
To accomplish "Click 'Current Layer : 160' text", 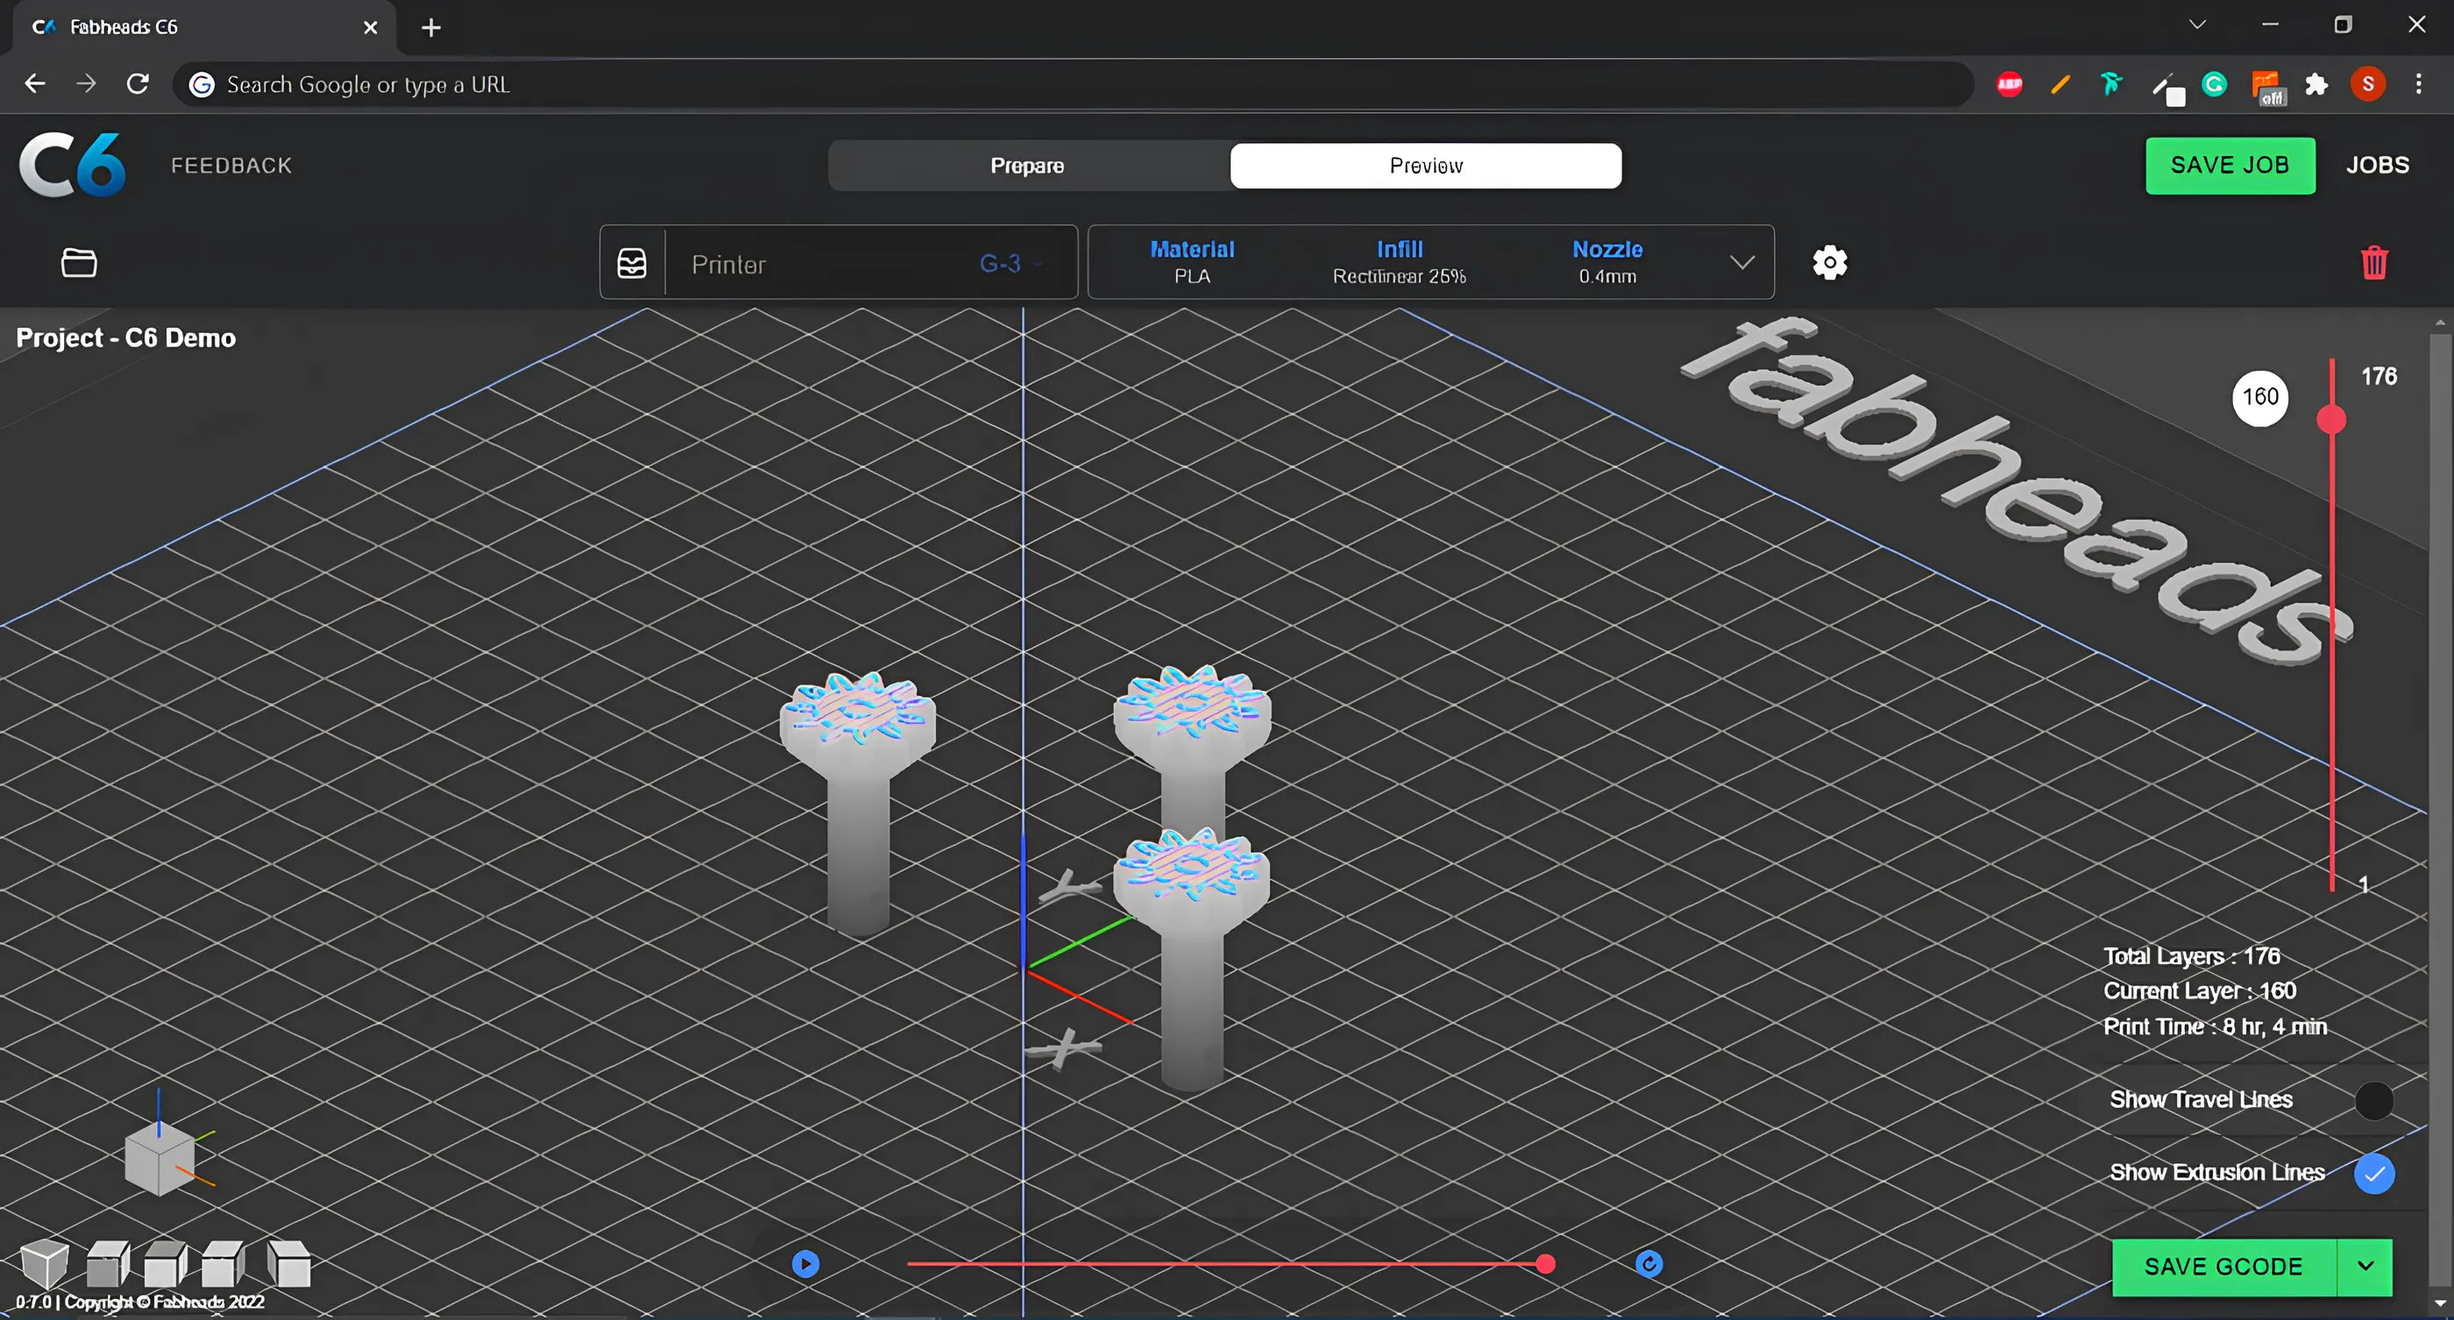I will click(x=2199, y=990).
